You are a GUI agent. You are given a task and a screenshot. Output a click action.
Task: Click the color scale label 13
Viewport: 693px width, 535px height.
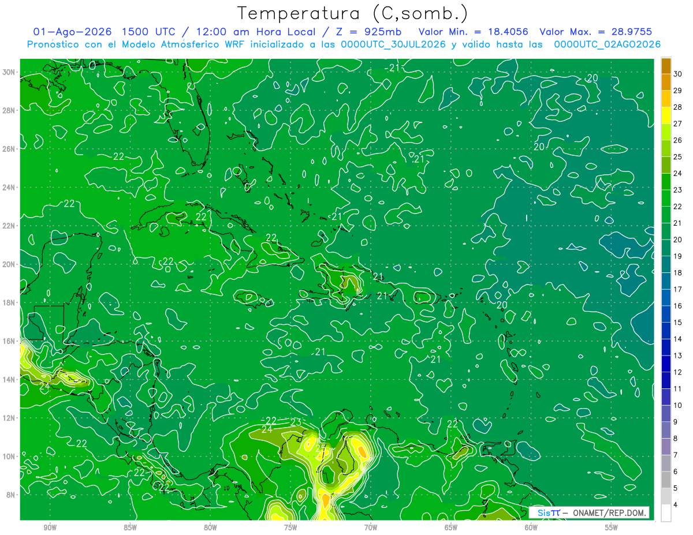678,356
